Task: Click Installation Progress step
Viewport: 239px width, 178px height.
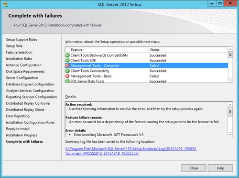Action: pos(22,135)
